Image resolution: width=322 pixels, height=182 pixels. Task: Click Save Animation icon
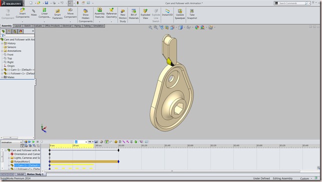coord(96,142)
